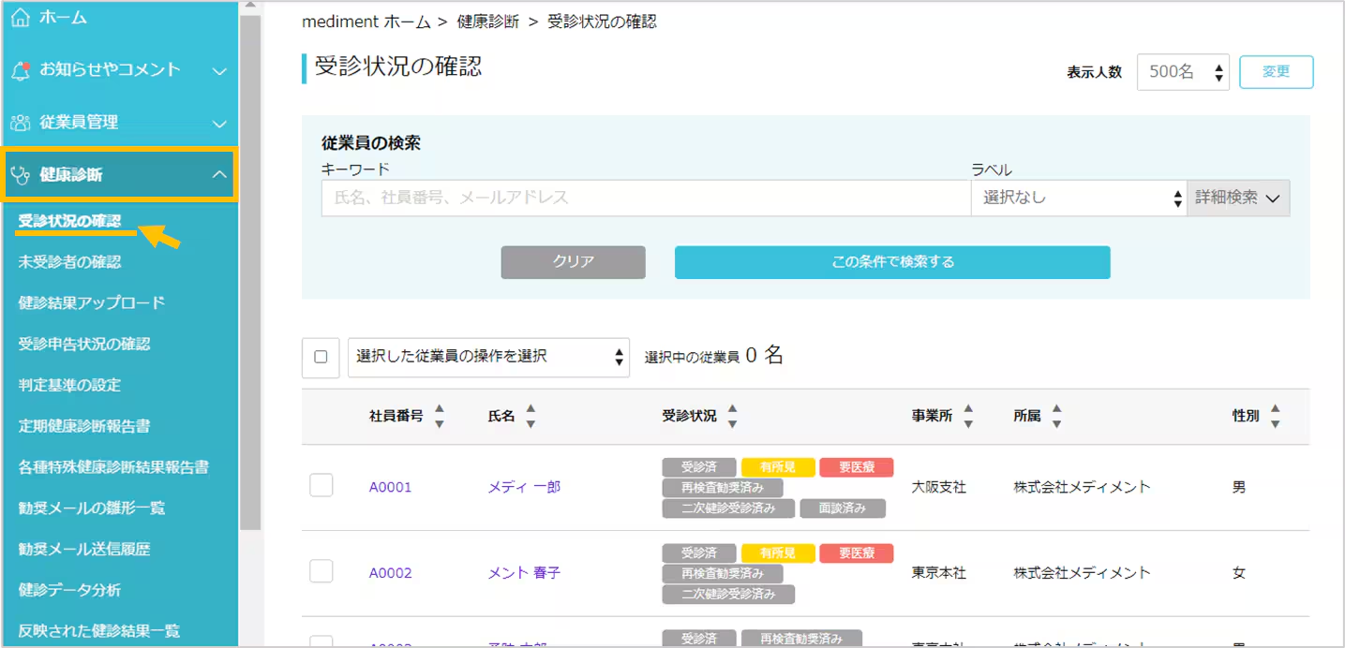Click 再検査勧奨済み tag for メント 春子
Image resolution: width=1345 pixels, height=648 pixels.
click(722, 574)
